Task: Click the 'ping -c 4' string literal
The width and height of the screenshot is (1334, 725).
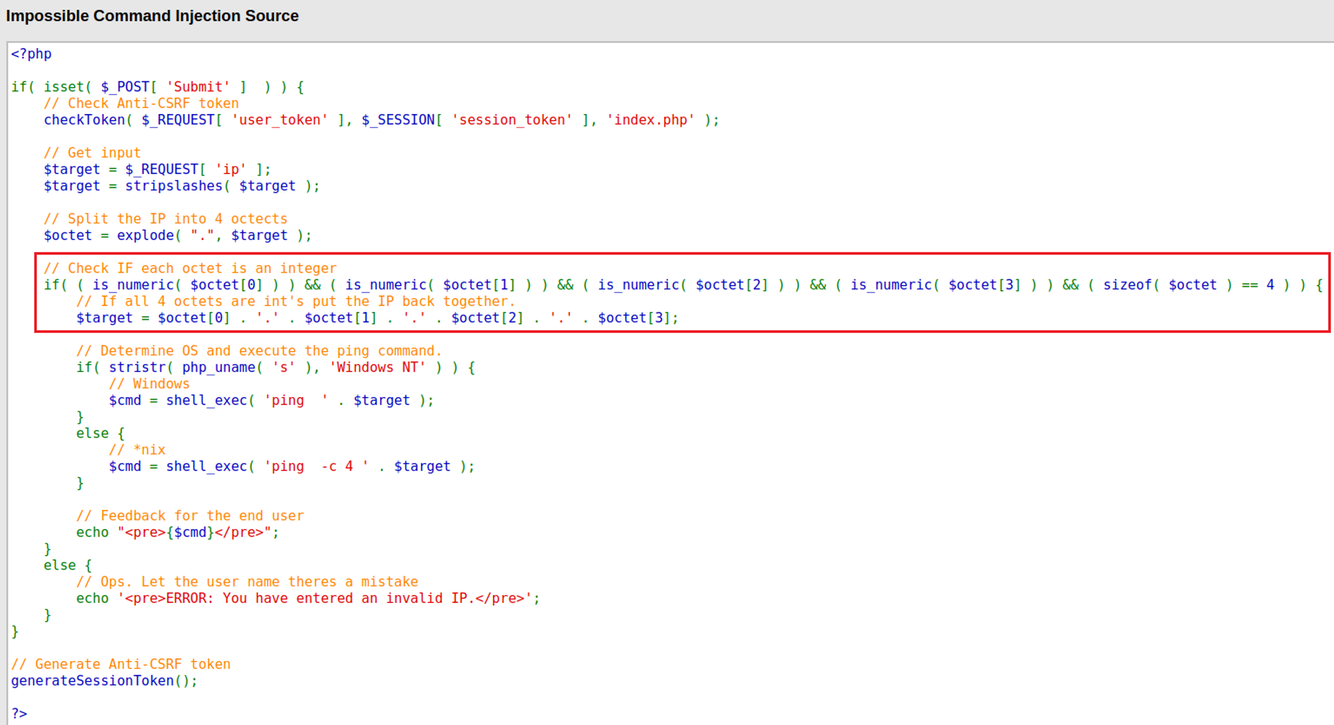Action: click(316, 466)
